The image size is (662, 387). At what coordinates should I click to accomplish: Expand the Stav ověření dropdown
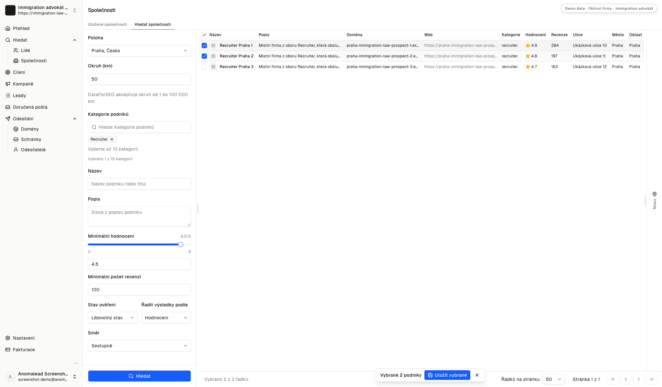click(112, 318)
